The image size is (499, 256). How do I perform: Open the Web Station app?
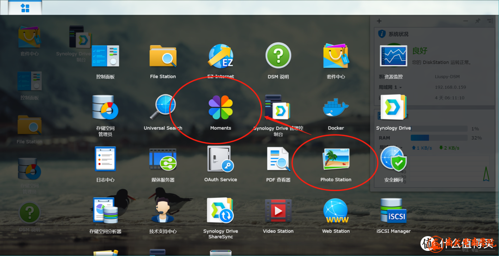coord(336,210)
